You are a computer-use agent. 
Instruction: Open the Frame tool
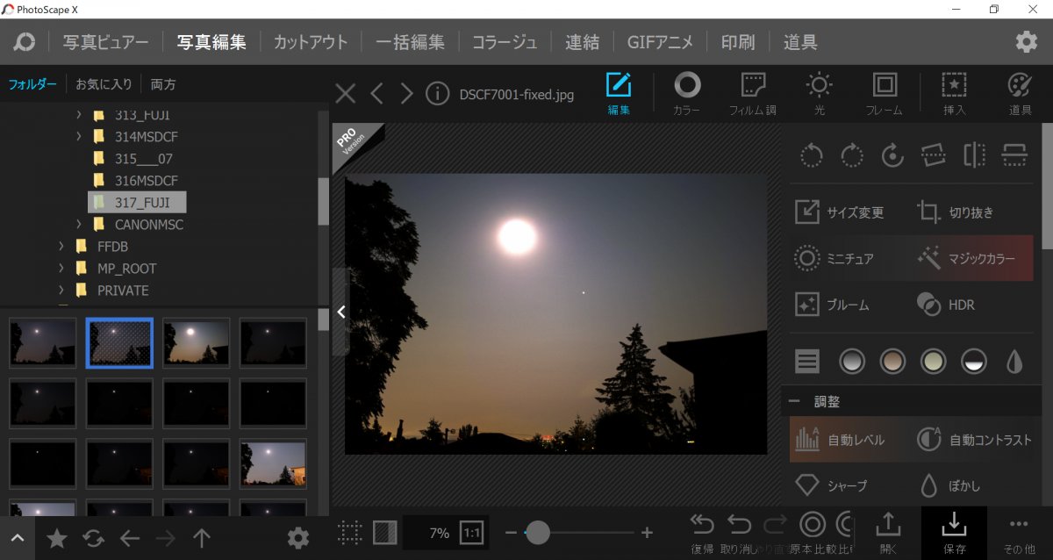pos(884,94)
